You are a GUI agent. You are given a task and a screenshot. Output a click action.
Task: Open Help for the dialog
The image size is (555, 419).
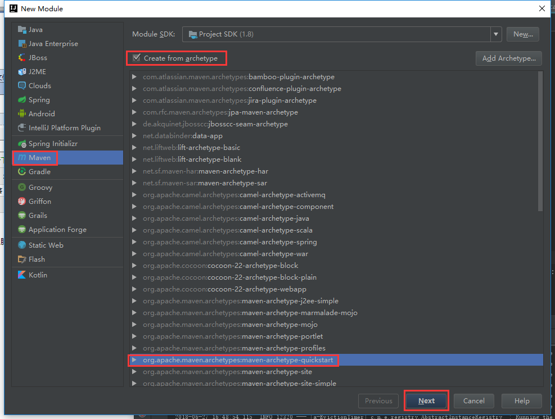522,400
